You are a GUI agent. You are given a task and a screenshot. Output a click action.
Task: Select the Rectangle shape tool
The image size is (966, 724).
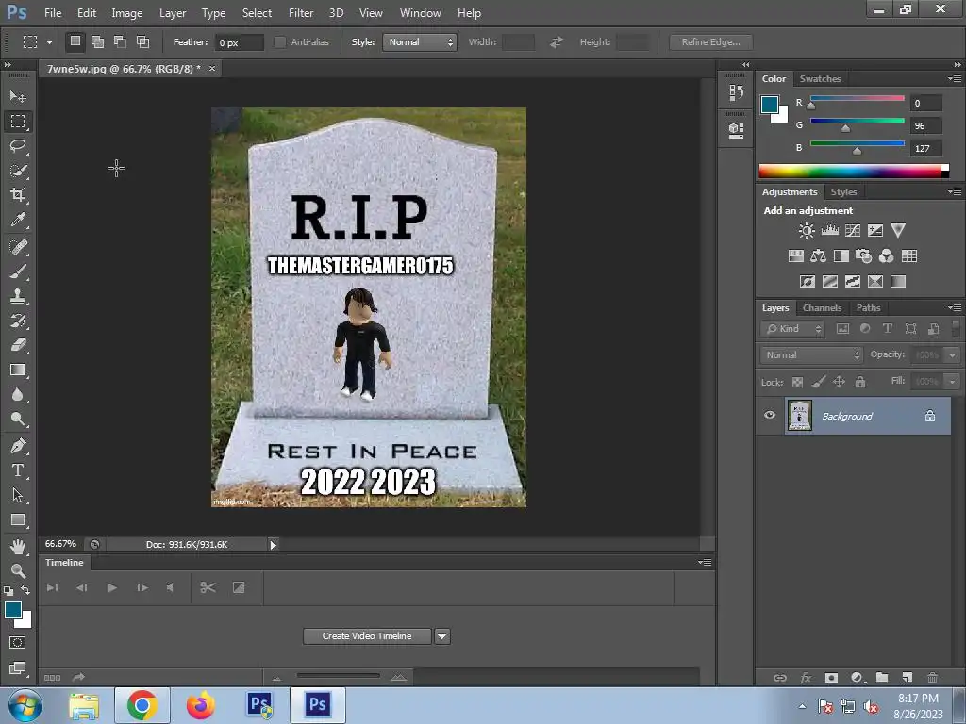coord(18,519)
